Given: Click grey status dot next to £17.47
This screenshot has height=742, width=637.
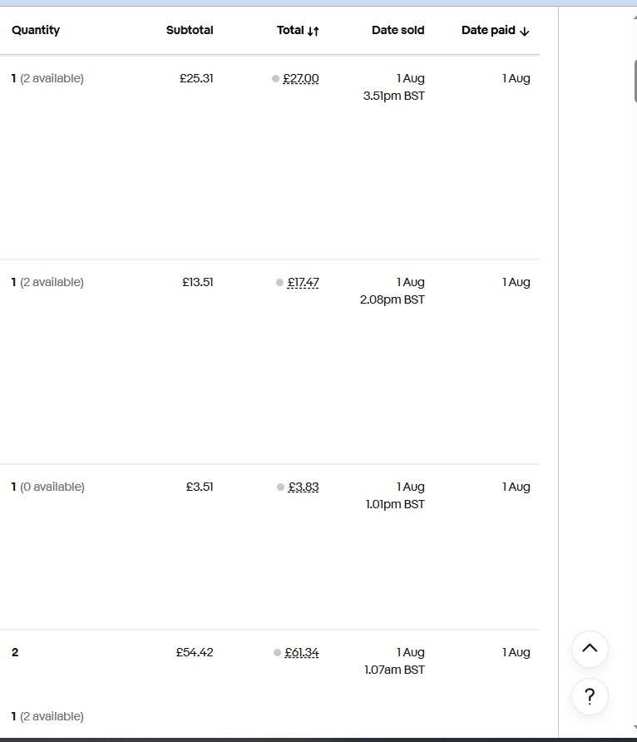Looking at the screenshot, I should (x=280, y=283).
